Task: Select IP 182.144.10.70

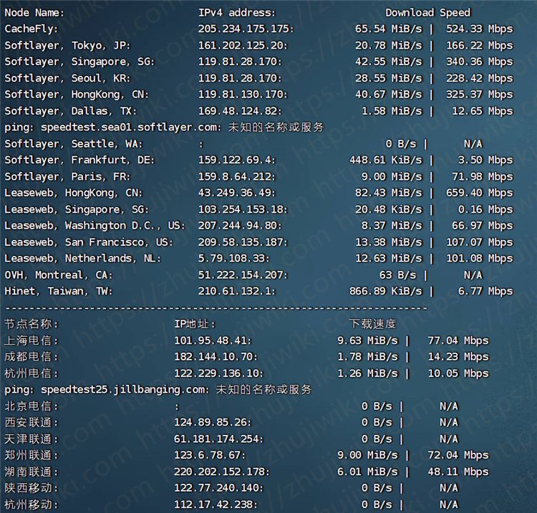Action: tap(216, 357)
